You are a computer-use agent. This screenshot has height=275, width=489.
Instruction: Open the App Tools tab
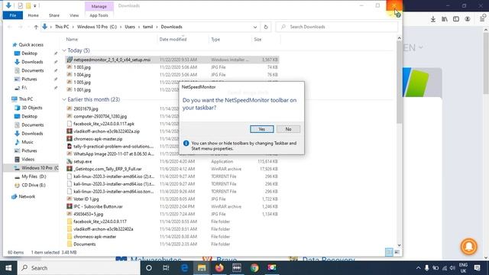(99, 15)
